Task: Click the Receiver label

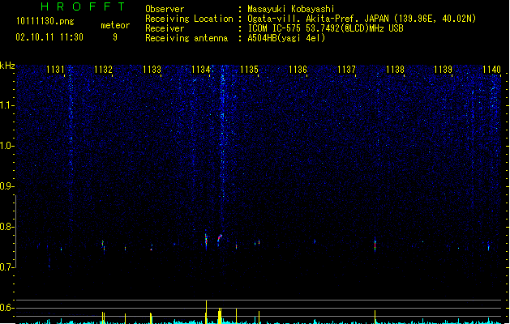Action: tap(165, 28)
